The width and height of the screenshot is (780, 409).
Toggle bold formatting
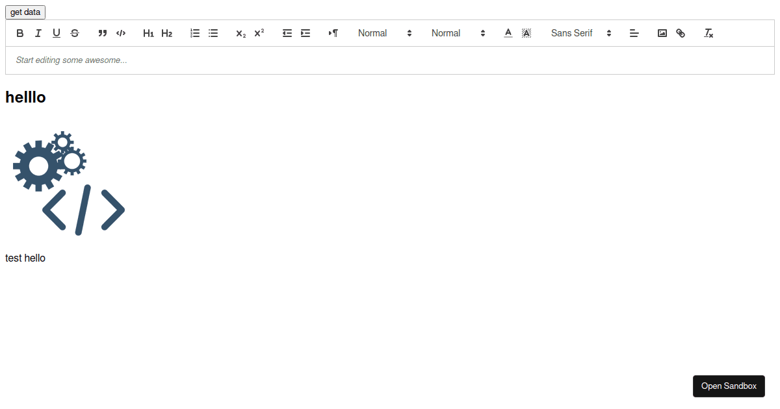[x=19, y=33]
